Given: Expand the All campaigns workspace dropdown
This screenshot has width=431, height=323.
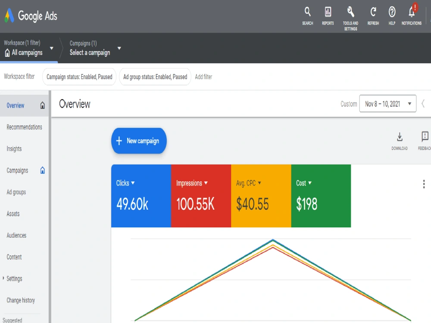Looking at the screenshot, I should pyautogui.click(x=51, y=48).
